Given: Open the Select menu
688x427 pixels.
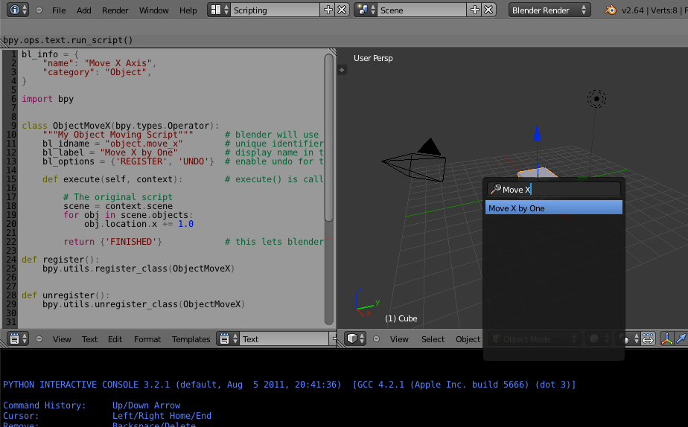Looking at the screenshot, I should (433, 339).
